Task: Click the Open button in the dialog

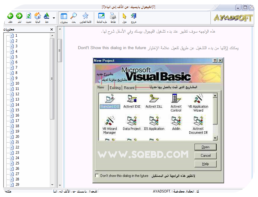Action: click(x=205, y=147)
